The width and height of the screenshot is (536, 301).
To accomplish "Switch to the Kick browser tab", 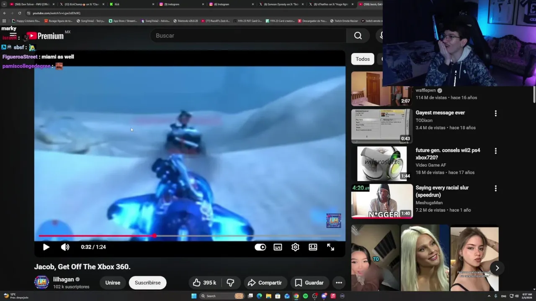I will (x=131, y=4).
